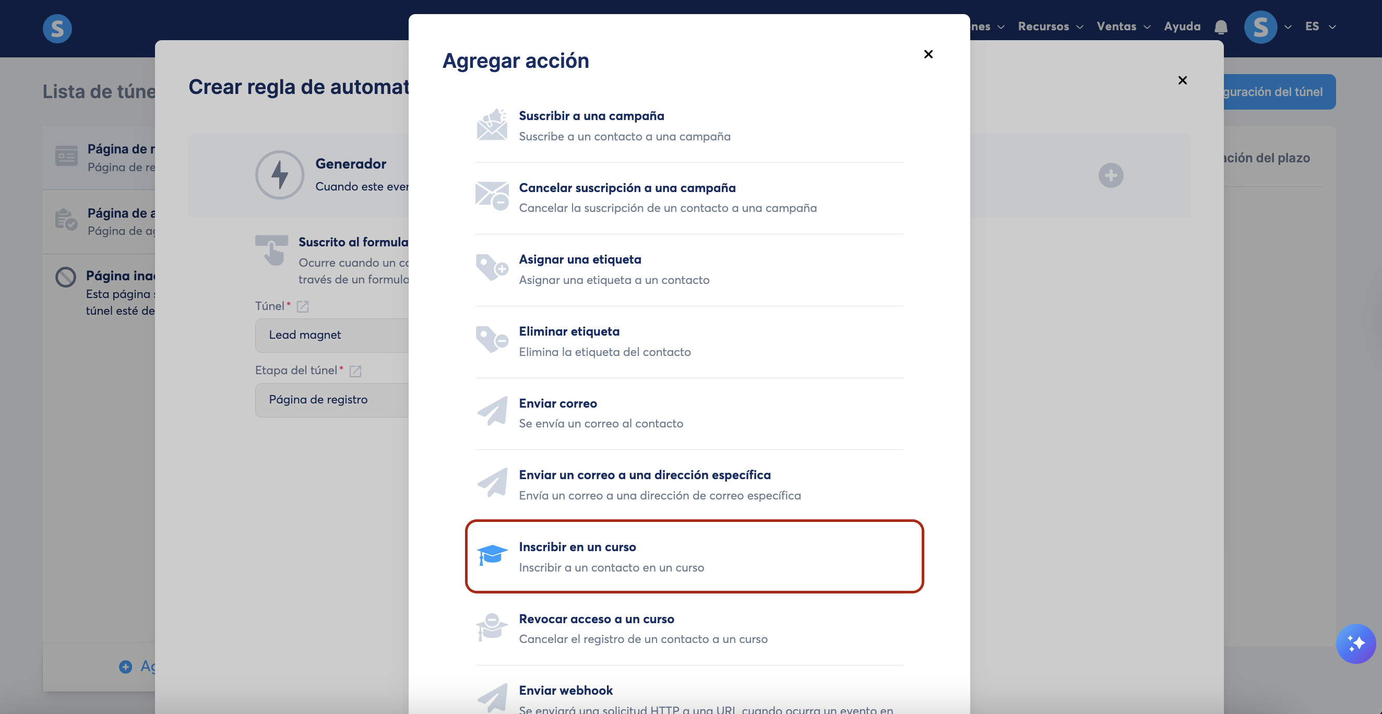1382x714 pixels.
Task: Expand the Recursos menu
Action: (x=1050, y=26)
